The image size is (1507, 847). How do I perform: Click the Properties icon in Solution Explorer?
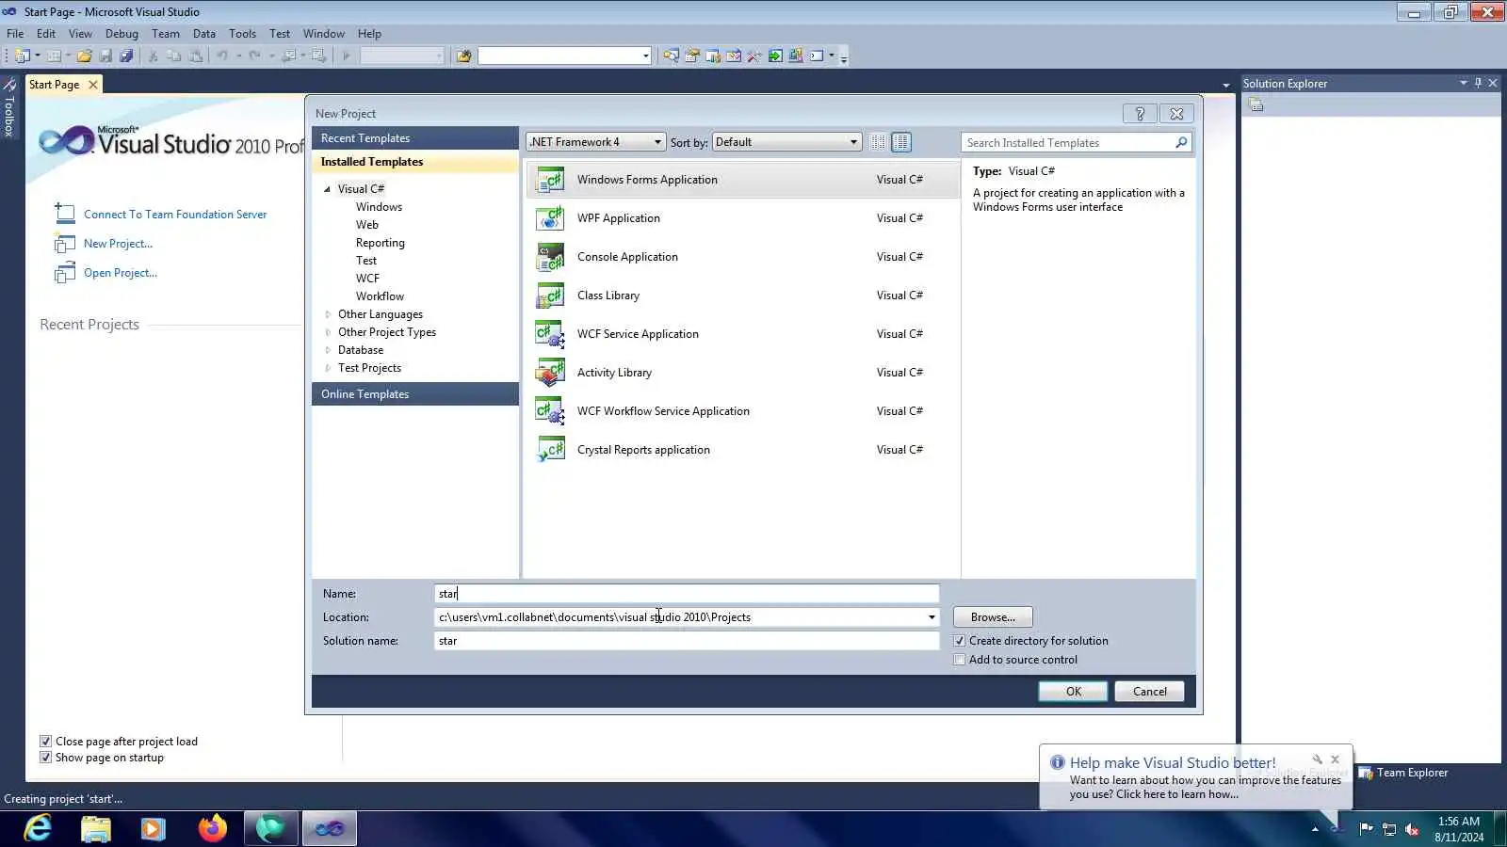(1256, 105)
